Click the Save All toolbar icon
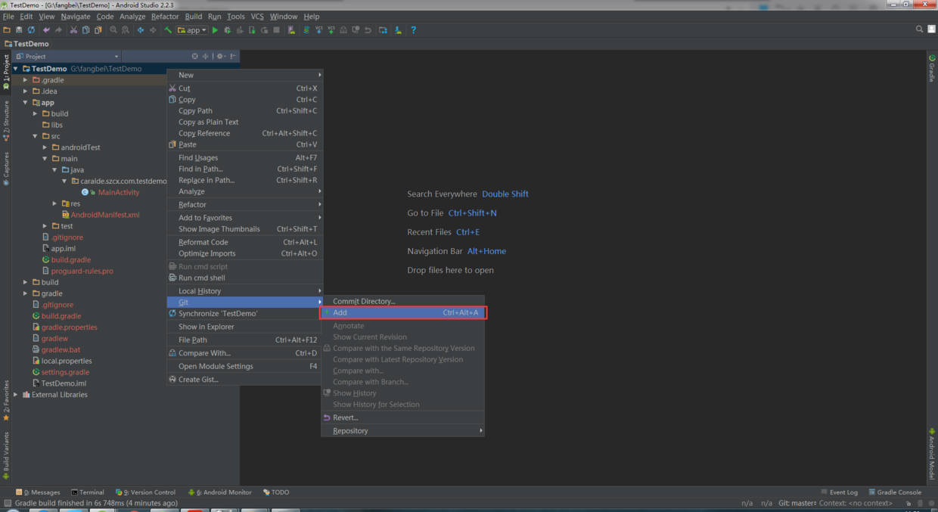 19,30
